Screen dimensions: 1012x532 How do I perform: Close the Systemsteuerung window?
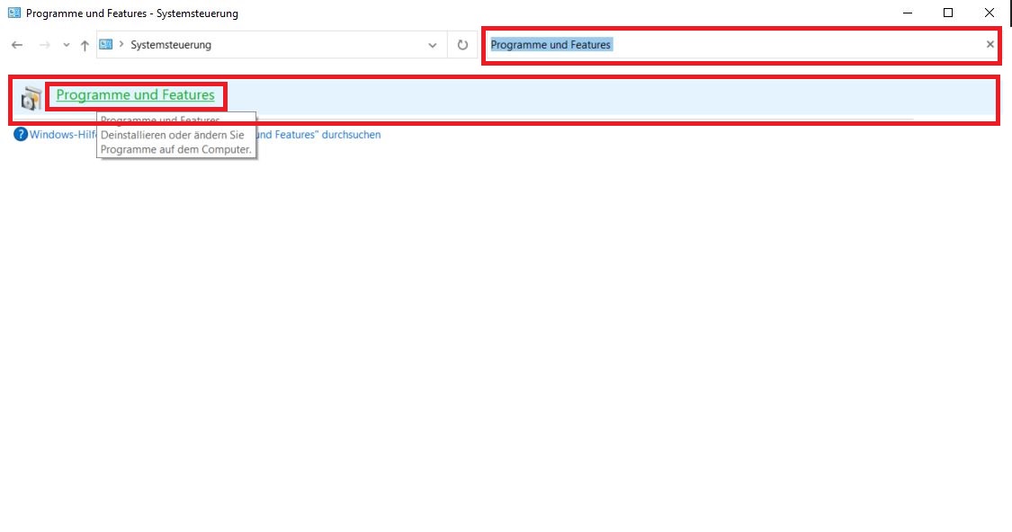[x=990, y=13]
